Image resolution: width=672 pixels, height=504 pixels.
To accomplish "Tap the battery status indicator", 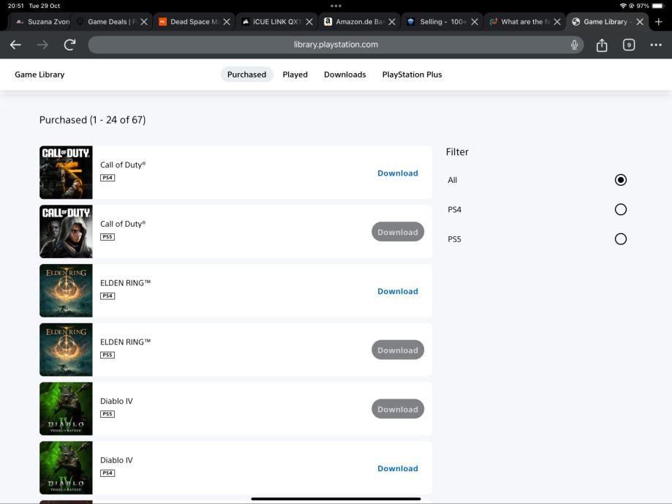I will point(658,6).
